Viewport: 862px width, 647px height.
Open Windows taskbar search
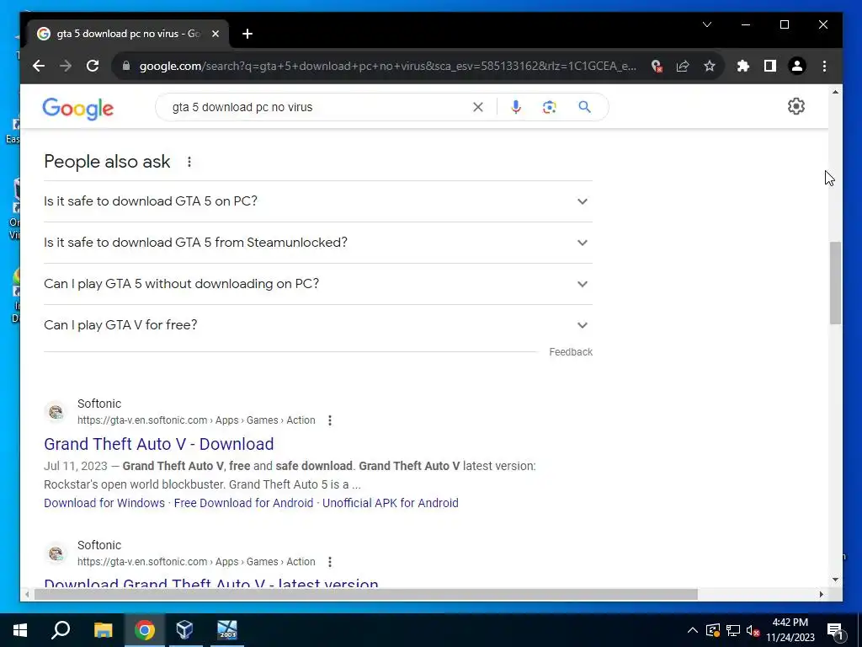point(61,630)
